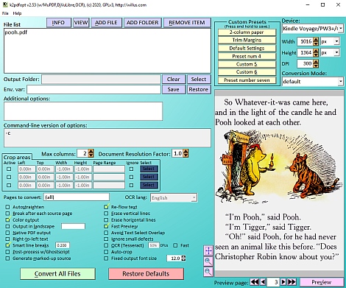Image resolution: width=346 pixels, height=288 pixels.
Task: Click the Convert All Files button
Action: pyautogui.click(x=57, y=274)
